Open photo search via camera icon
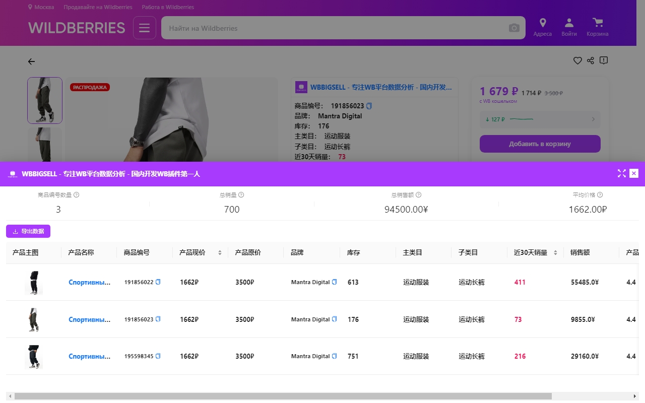 click(x=514, y=28)
